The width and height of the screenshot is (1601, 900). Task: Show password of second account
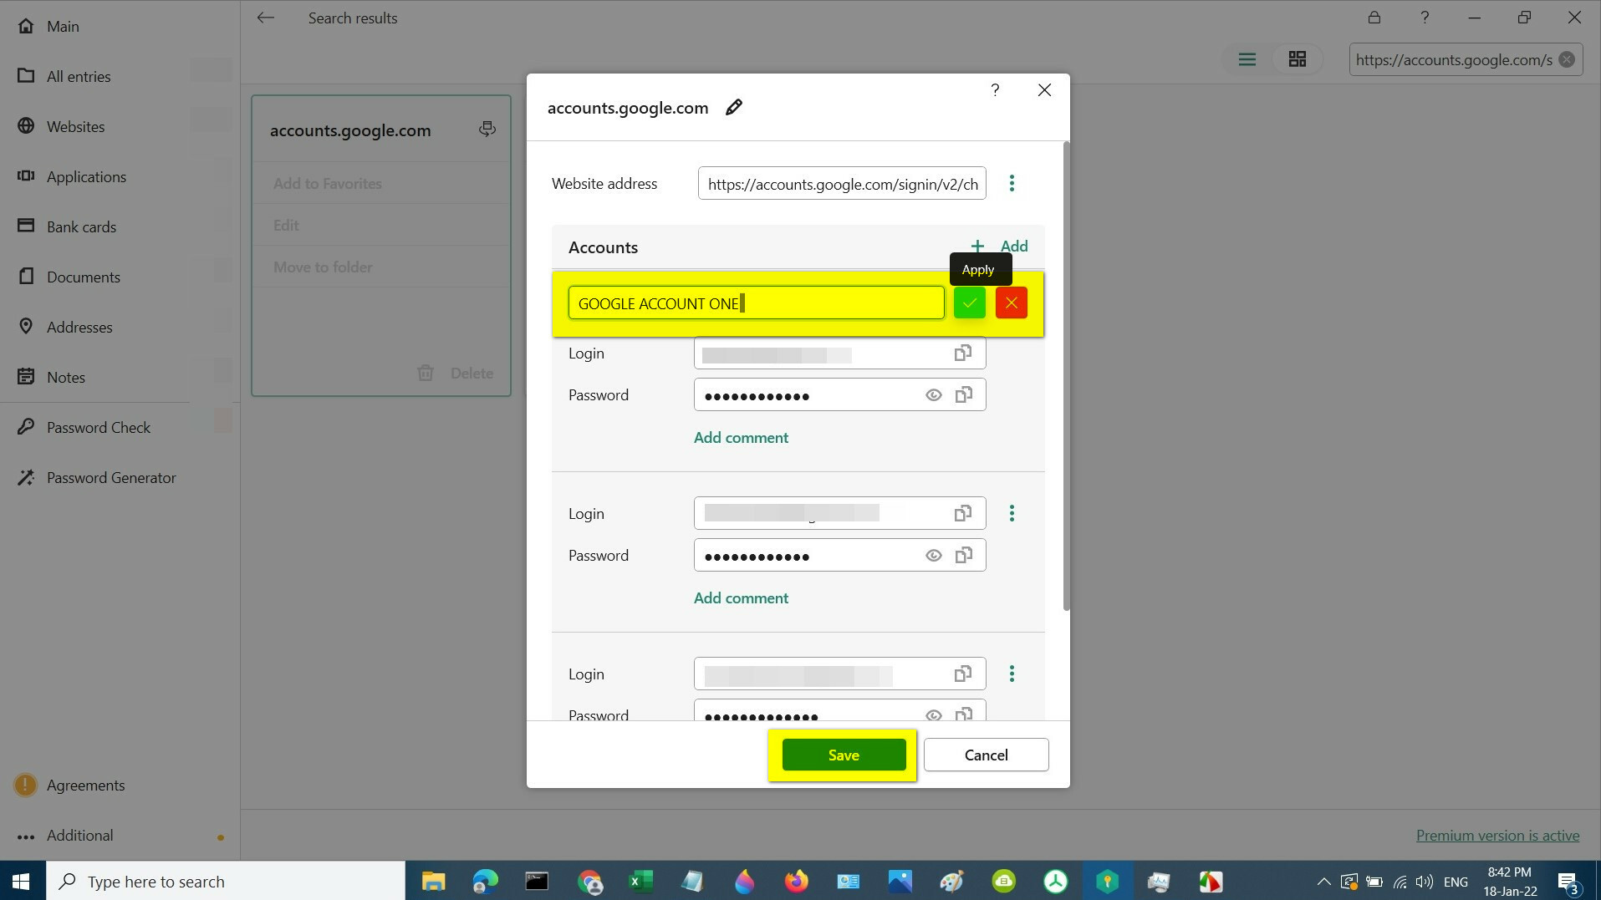[x=933, y=556]
